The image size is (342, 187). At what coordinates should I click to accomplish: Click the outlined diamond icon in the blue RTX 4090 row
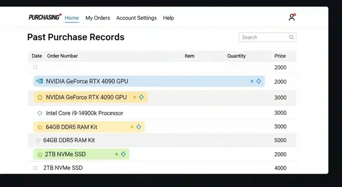click(259, 81)
